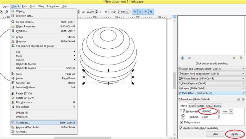Move path effect up with green arrow

(x=234, y=58)
